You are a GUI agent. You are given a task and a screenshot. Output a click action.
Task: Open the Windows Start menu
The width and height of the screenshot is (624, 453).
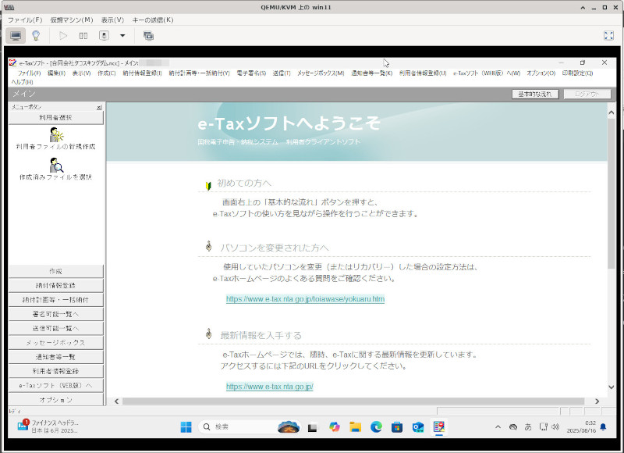coord(186,427)
